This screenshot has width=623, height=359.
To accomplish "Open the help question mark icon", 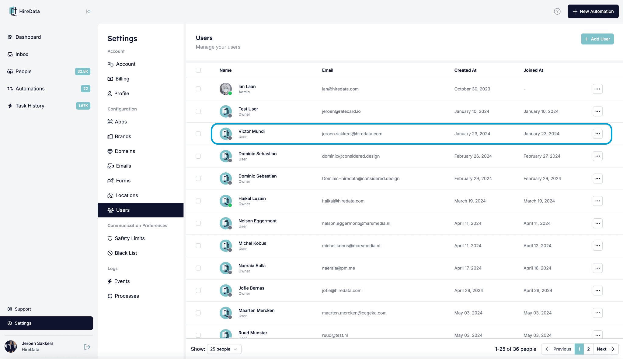I will 557,11.
